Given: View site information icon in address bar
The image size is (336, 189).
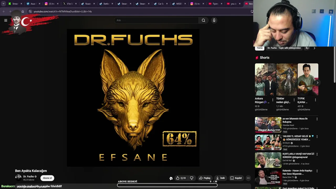Looking at the screenshot, I should [30, 12].
